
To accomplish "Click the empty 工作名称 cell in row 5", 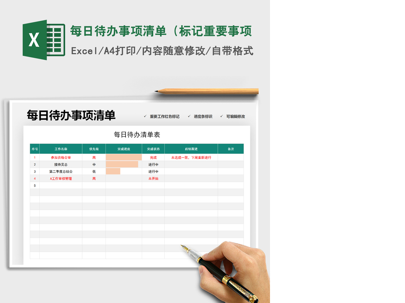I will (x=61, y=186).
